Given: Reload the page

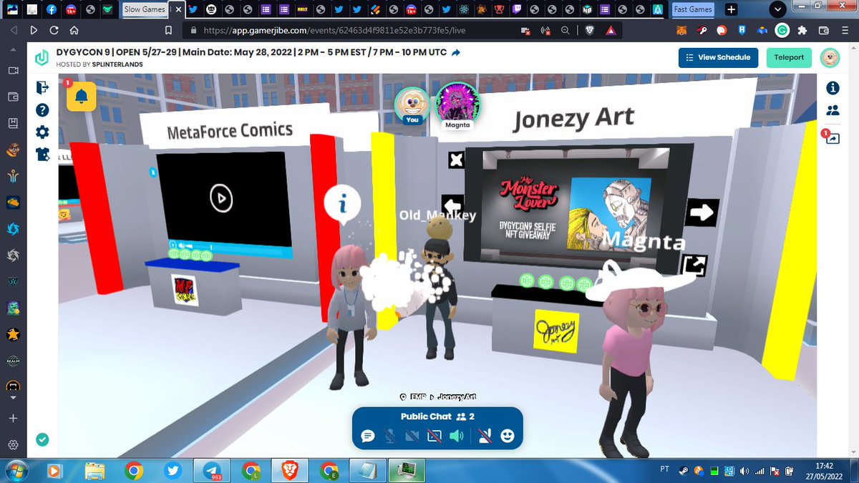Looking at the screenshot, I should 54,31.
